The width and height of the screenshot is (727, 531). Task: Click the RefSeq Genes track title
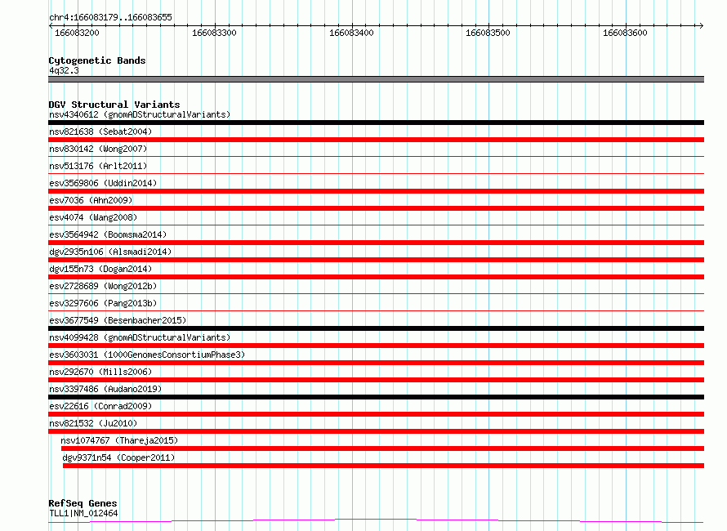click(x=83, y=503)
